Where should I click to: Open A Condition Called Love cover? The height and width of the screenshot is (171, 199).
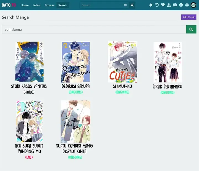click(75, 121)
